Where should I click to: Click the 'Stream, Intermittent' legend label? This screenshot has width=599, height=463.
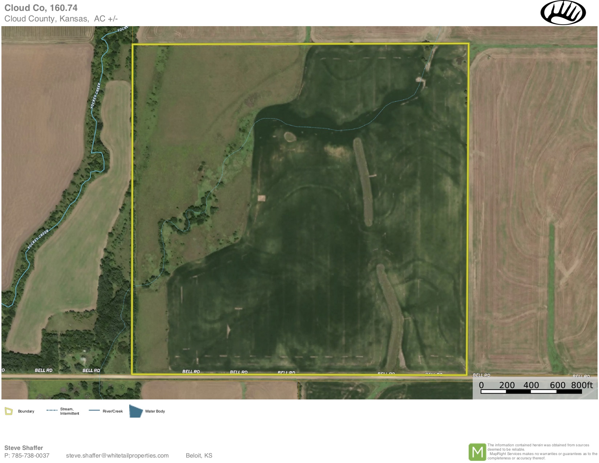pyautogui.click(x=69, y=411)
